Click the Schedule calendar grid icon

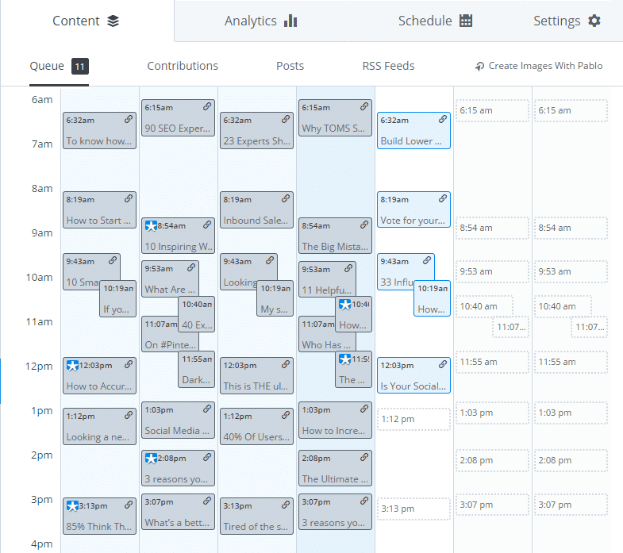466,21
